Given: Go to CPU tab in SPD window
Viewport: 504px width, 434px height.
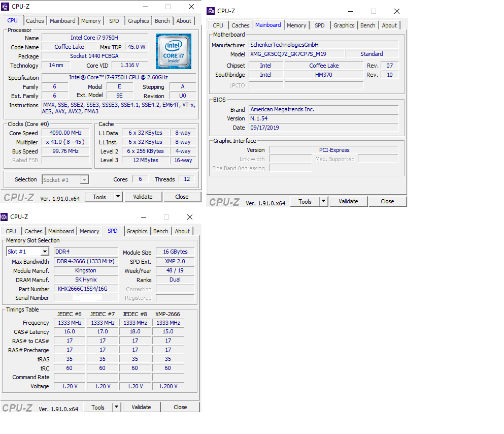Looking at the screenshot, I should click(11, 231).
